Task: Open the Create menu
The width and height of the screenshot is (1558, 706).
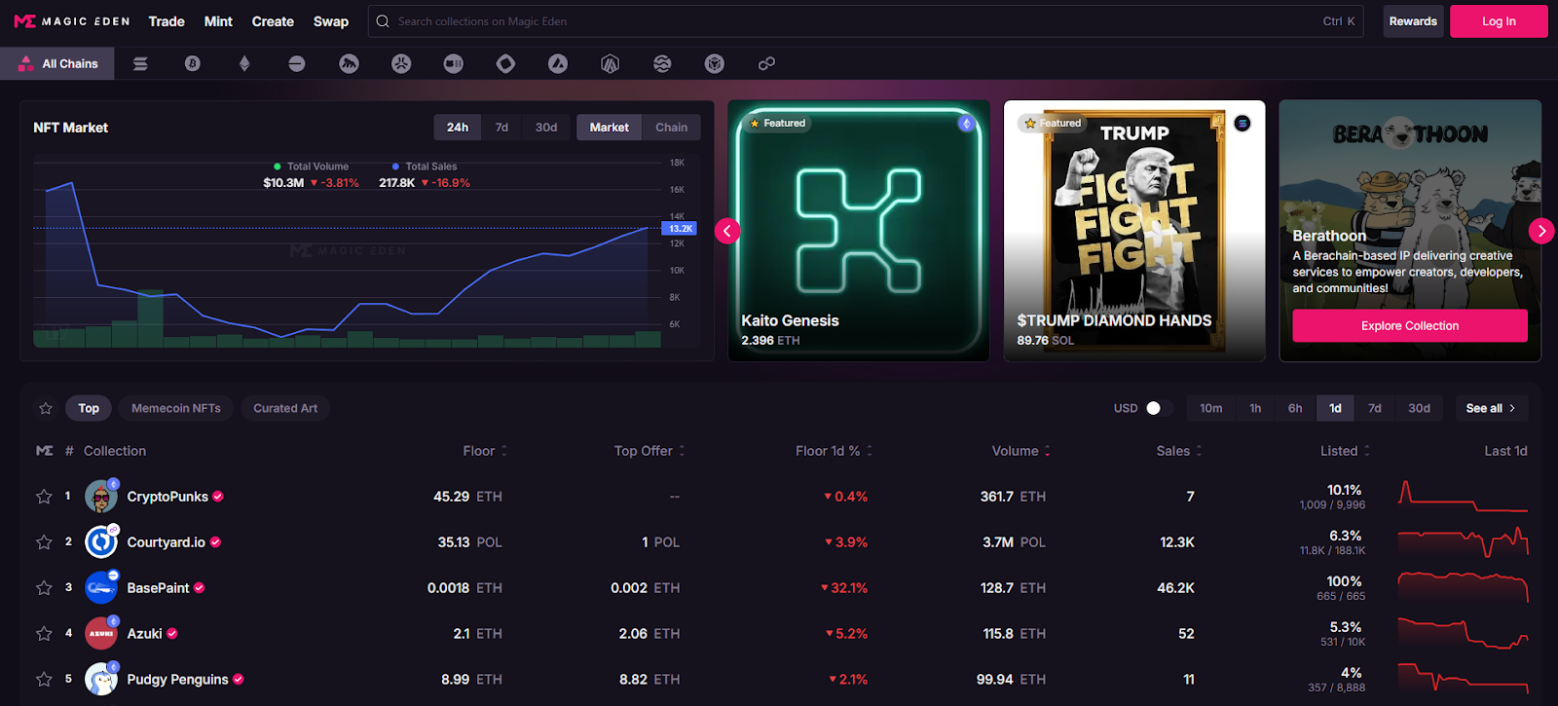Action: click(273, 21)
